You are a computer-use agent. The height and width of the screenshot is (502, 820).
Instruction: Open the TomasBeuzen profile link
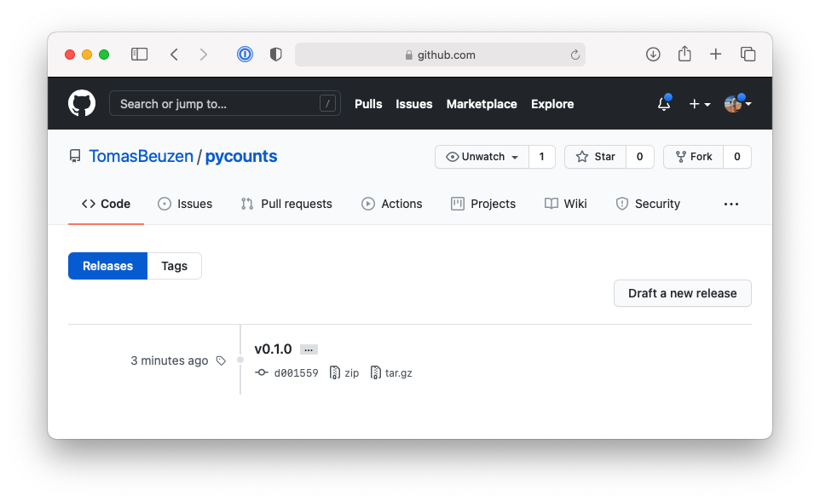coord(141,156)
